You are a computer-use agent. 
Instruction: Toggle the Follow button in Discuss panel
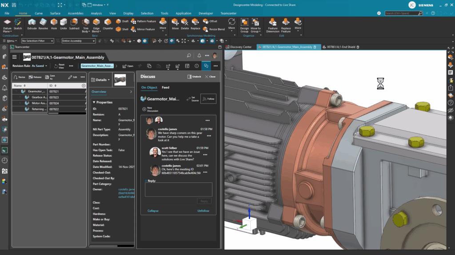(x=208, y=99)
